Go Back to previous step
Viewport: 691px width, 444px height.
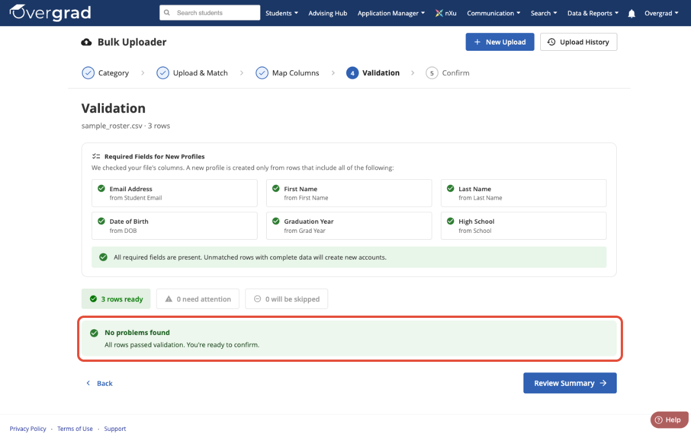point(99,383)
